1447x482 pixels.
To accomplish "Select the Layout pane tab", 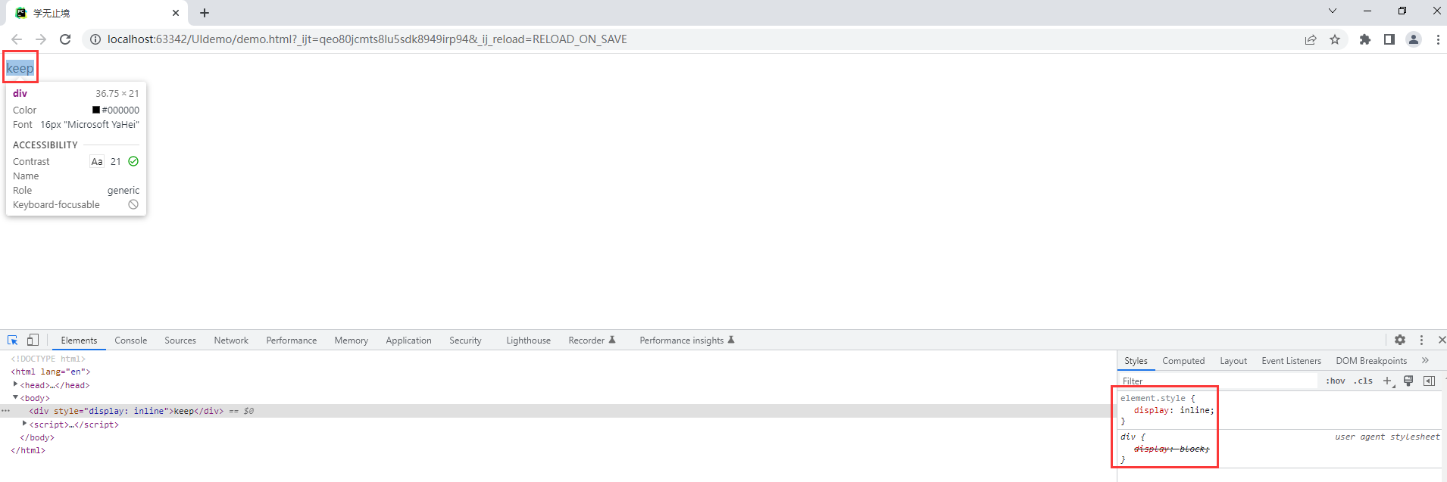I will tap(1233, 361).
